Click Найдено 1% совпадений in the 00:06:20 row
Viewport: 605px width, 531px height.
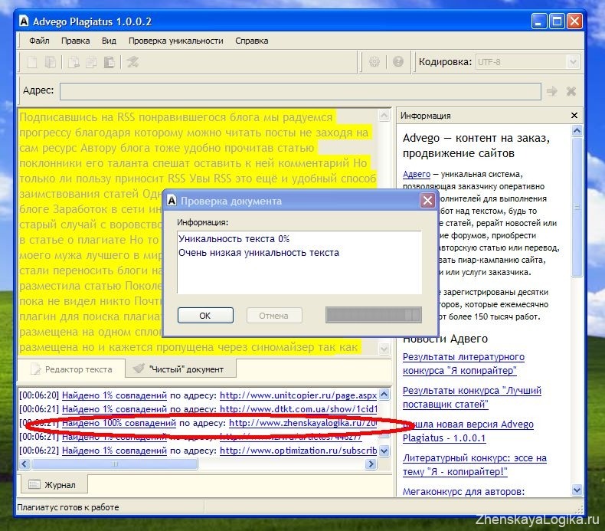(x=114, y=395)
